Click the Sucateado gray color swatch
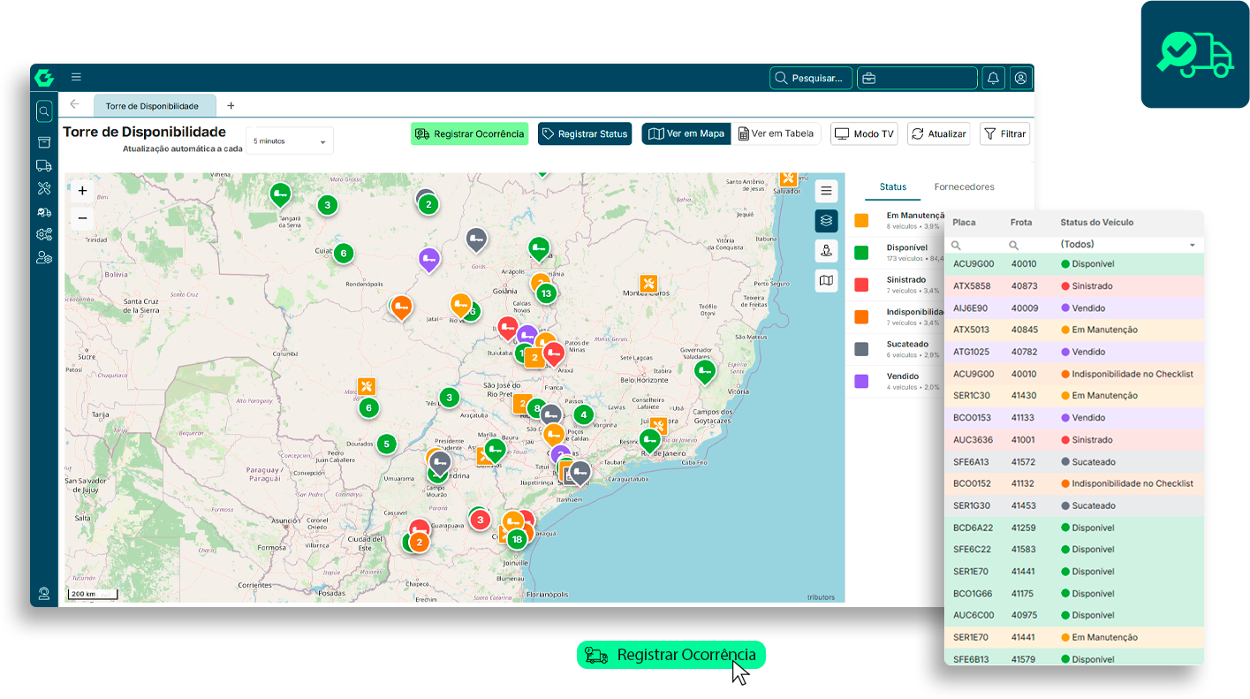This screenshot has height=699, width=1250. click(861, 349)
